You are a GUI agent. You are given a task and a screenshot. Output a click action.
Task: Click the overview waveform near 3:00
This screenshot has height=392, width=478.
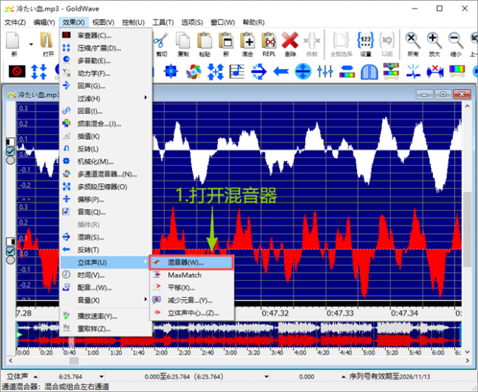[x=231, y=334]
